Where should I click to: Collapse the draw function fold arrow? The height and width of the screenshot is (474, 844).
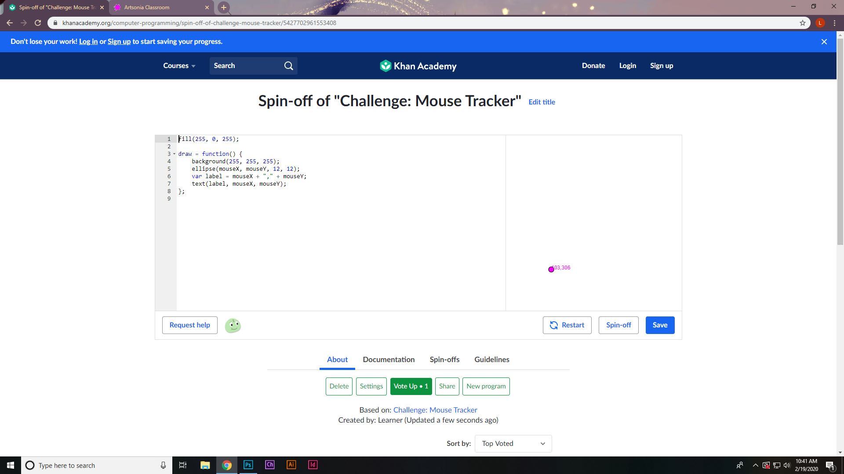(174, 154)
